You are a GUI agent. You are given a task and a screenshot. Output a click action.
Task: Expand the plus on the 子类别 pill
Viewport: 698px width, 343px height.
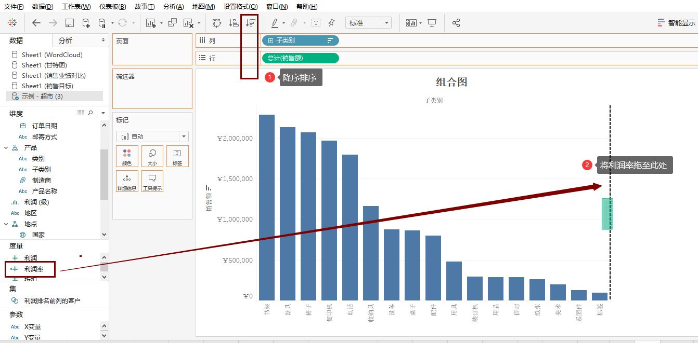click(x=270, y=40)
